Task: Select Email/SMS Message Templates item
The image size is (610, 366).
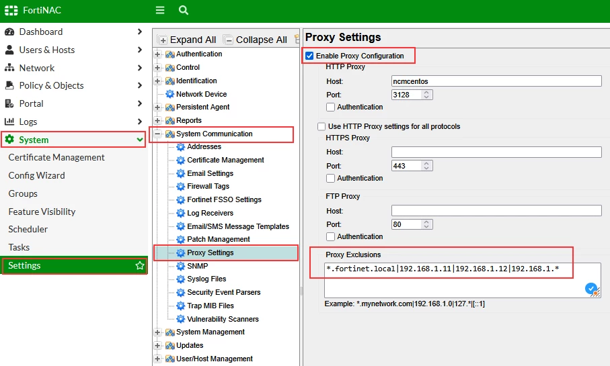Action: (237, 226)
